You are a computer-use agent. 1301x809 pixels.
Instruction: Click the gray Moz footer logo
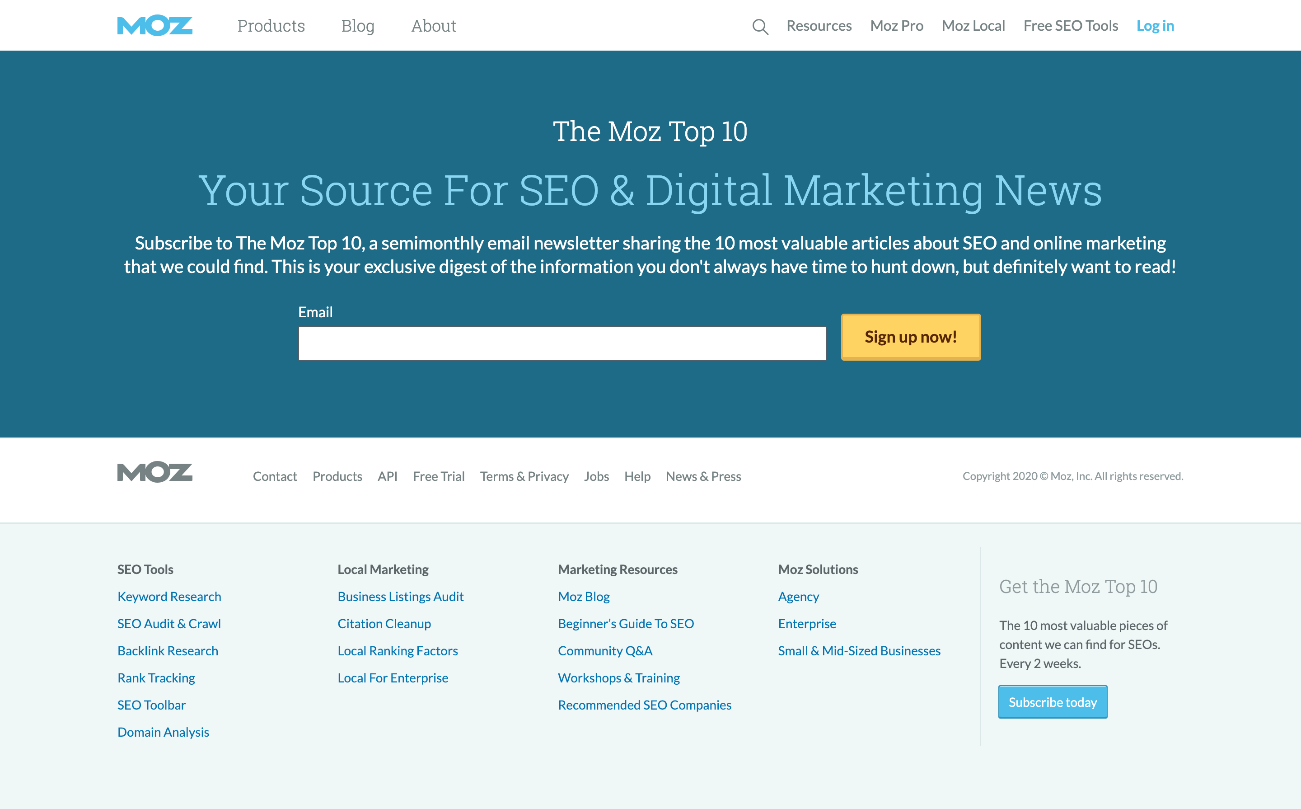click(x=154, y=472)
